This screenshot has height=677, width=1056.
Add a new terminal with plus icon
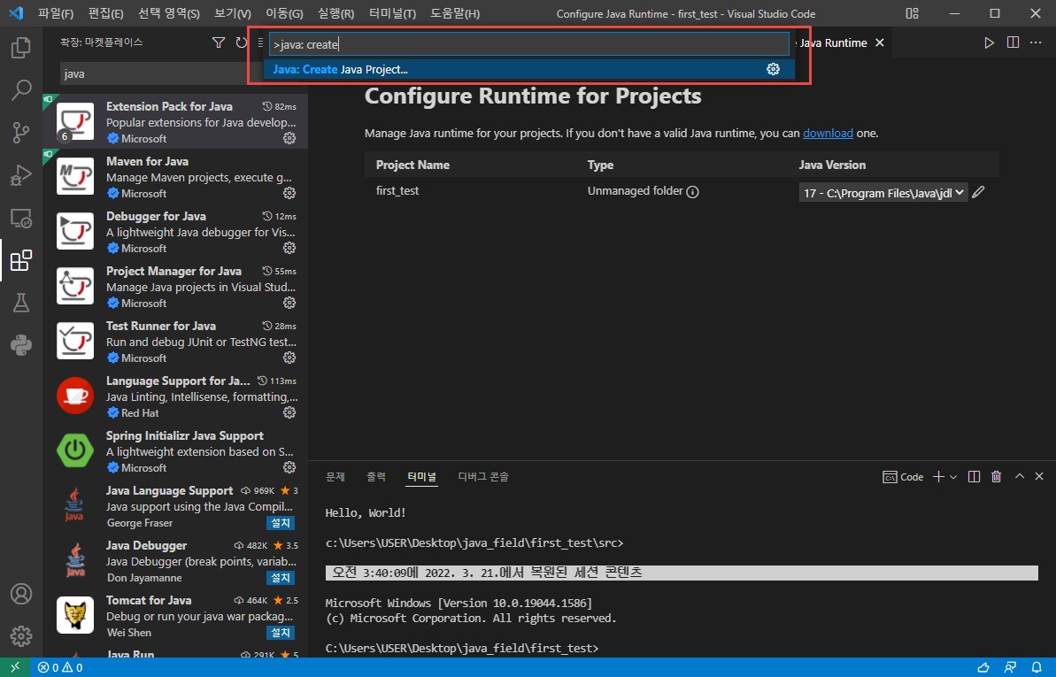938,476
